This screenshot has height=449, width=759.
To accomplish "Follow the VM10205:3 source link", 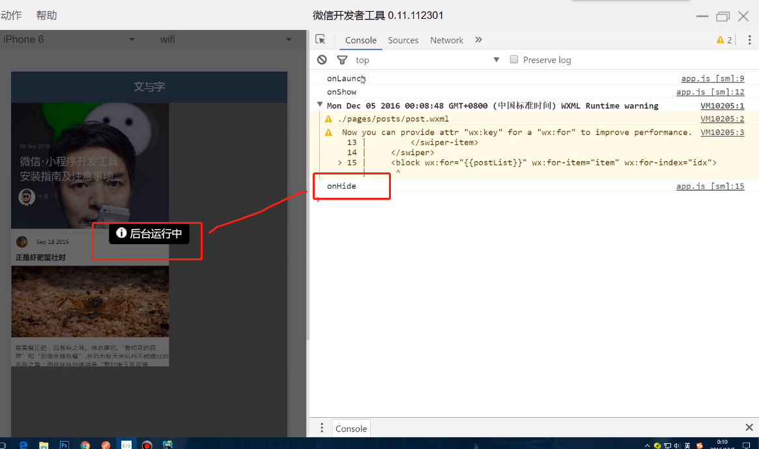I will pyautogui.click(x=723, y=133).
